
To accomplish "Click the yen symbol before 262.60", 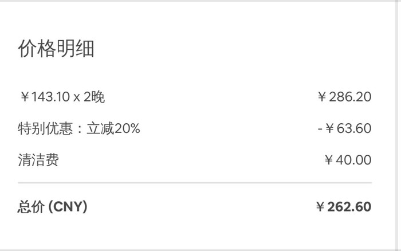I will pos(320,207).
